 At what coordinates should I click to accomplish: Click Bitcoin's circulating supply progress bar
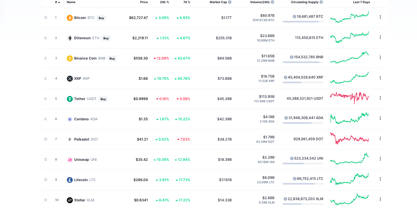(303, 22)
